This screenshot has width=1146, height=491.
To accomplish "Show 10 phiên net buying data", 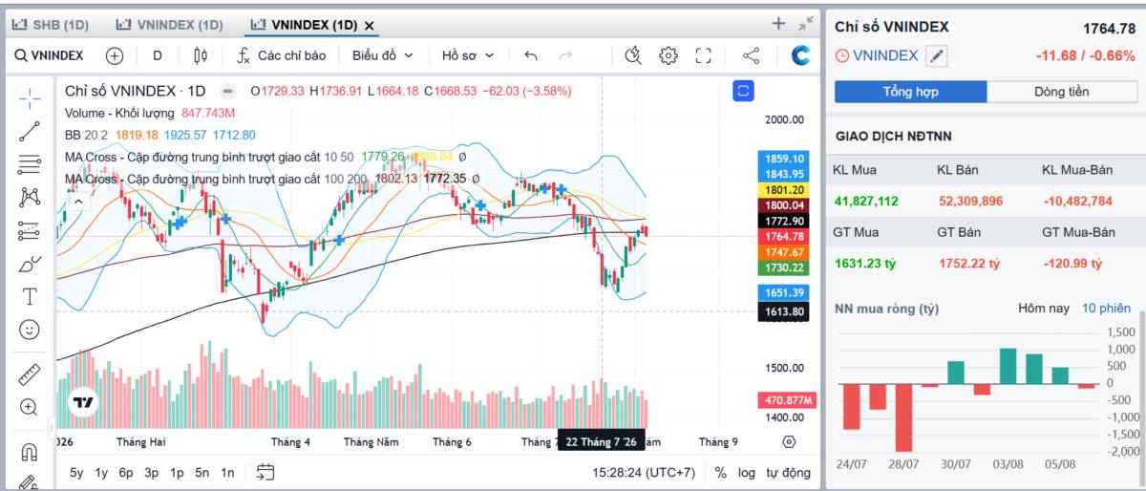I will 1106,309.
